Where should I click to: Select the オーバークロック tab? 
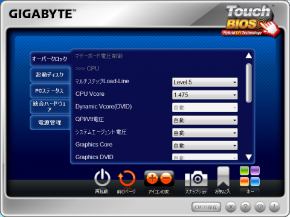click(50, 59)
